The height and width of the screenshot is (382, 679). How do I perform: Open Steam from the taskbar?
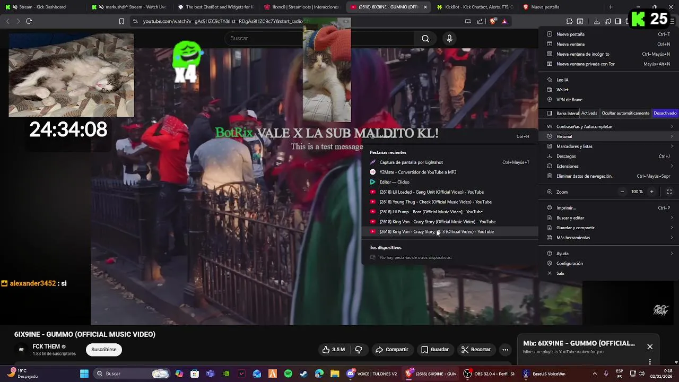pos(303,374)
